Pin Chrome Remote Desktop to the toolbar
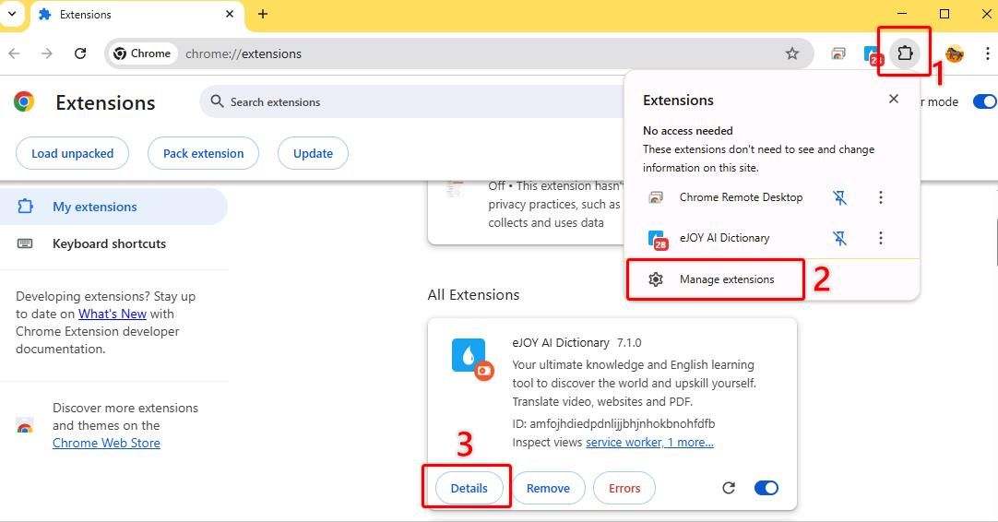The height and width of the screenshot is (522, 998). 840,197
